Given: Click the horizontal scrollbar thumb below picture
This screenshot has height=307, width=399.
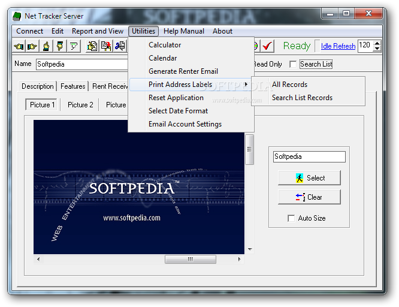Looking at the screenshot, I should coord(191,260).
